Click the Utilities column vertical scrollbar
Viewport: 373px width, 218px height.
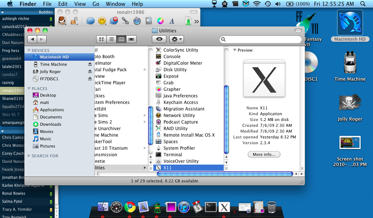(226, 119)
